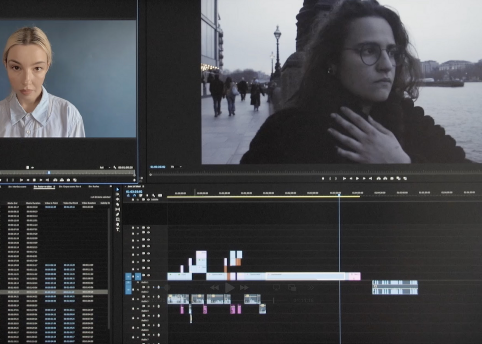Expand overflow chevron for bin tabs
Image resolution: width=482 pixels, height=344 pixels.
109,186
